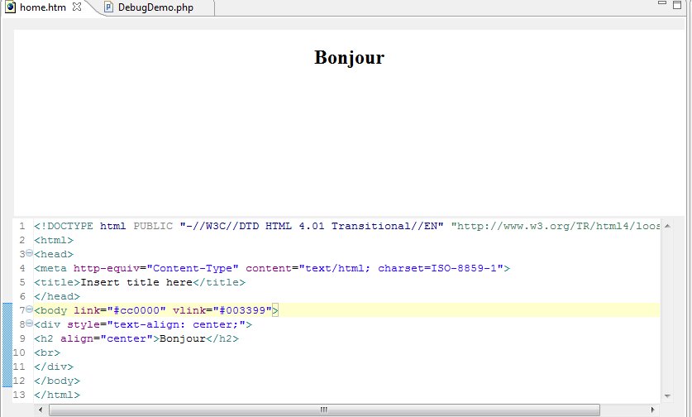692x417 pixels.
Task: Click the blue range indicator in left ruler
Action: 7,345
